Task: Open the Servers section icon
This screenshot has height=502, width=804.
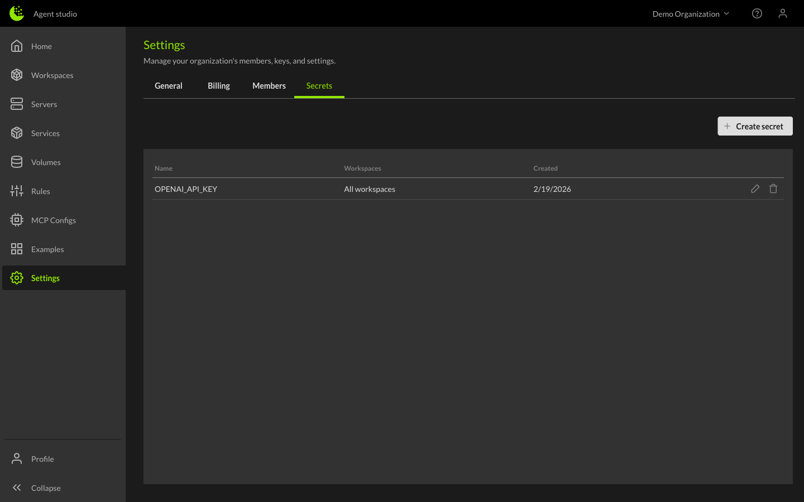Action: pos(17,104)
